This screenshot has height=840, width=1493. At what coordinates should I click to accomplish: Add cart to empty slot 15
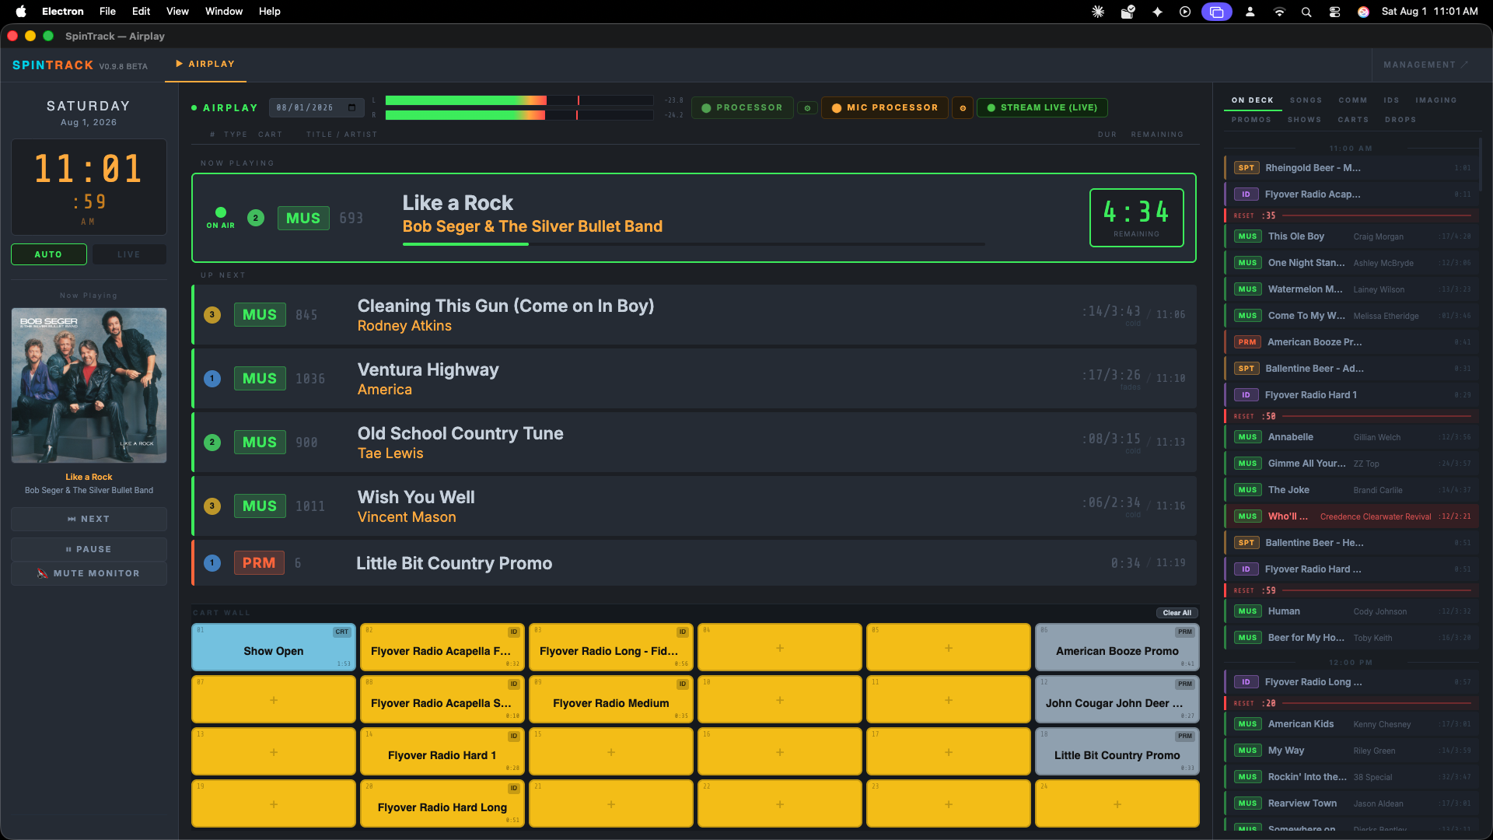coord(611,751)
